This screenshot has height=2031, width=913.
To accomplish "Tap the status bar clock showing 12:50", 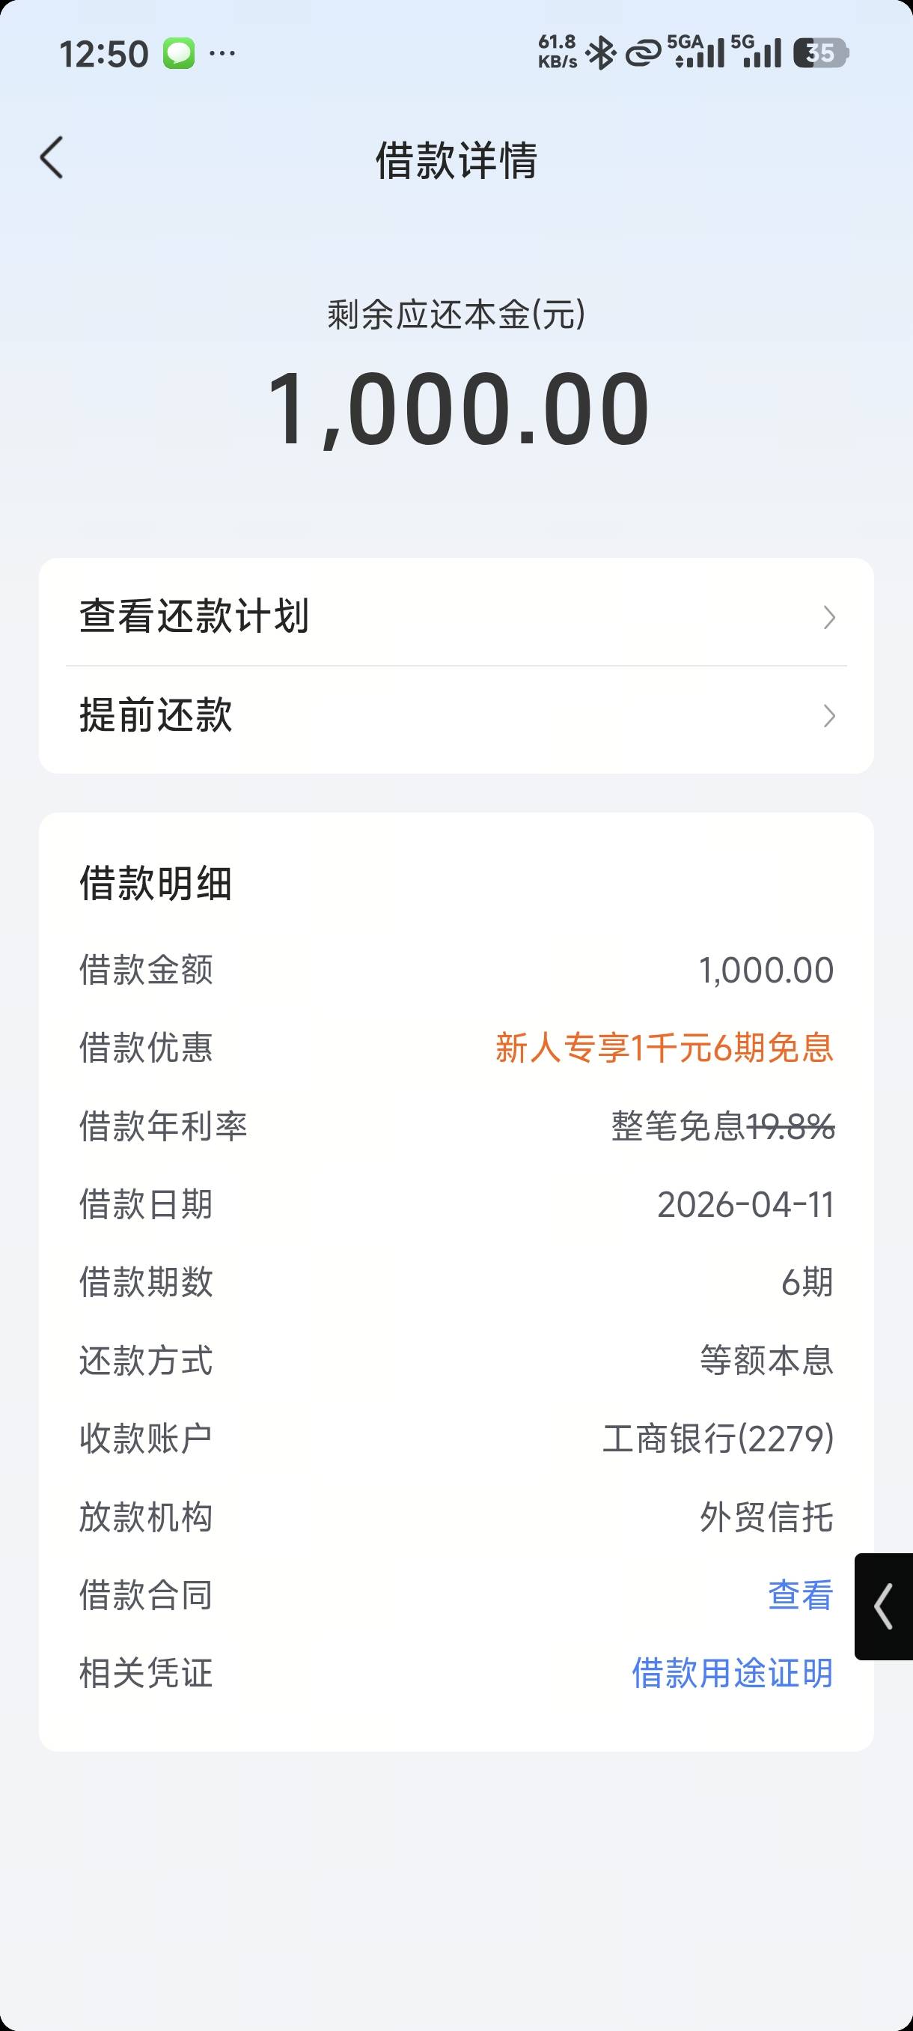I will 104,55.
